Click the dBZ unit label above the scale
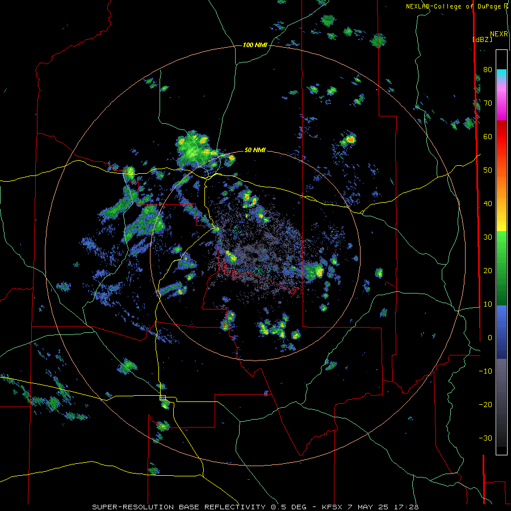 tap(482, 39)
